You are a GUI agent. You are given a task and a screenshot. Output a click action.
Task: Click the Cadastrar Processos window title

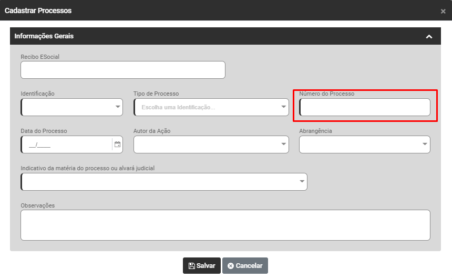[38, 11]
